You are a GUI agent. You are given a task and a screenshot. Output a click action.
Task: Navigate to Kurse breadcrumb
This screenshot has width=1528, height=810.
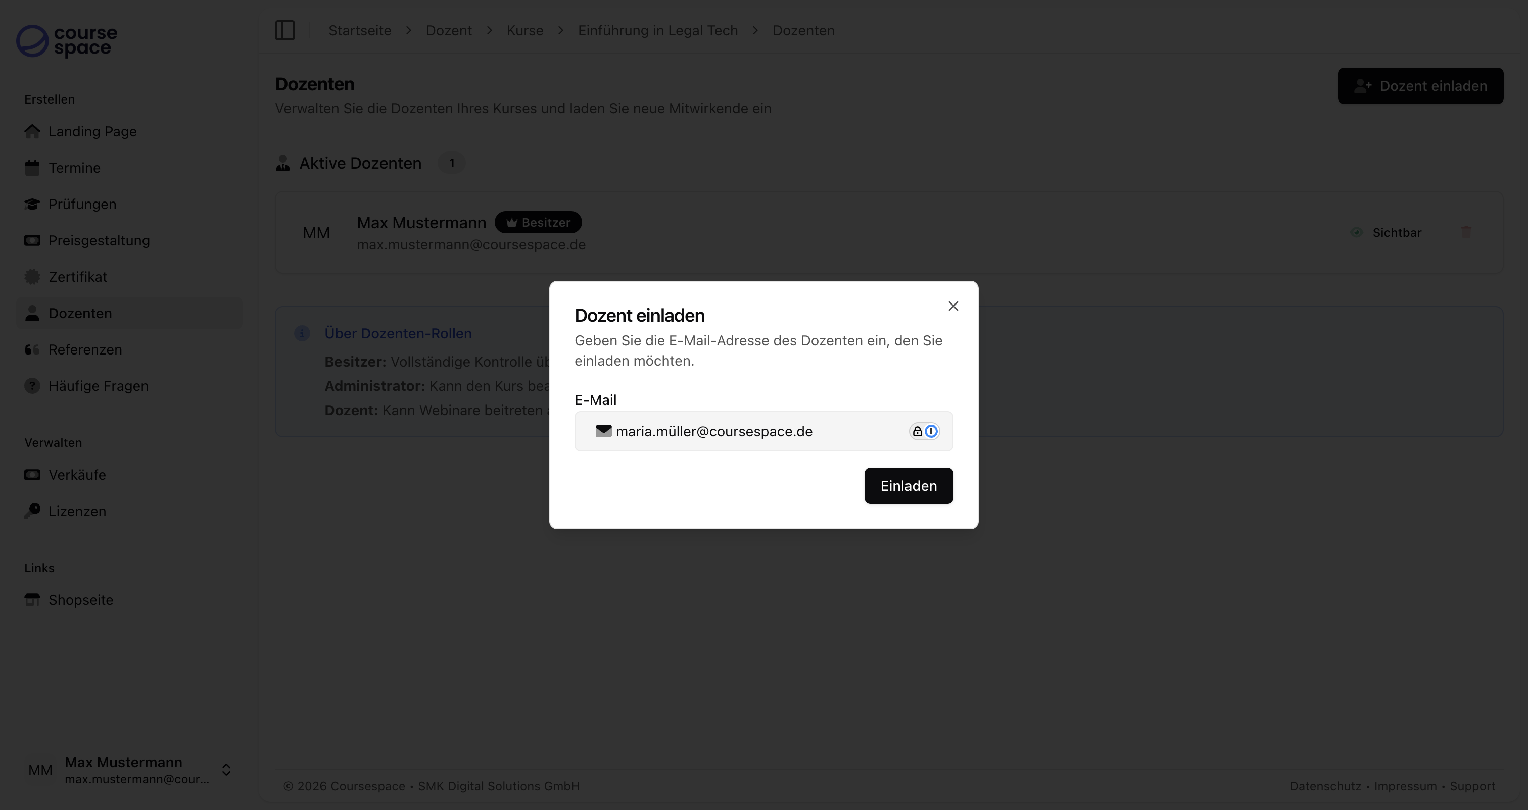(x=524, y=30)
